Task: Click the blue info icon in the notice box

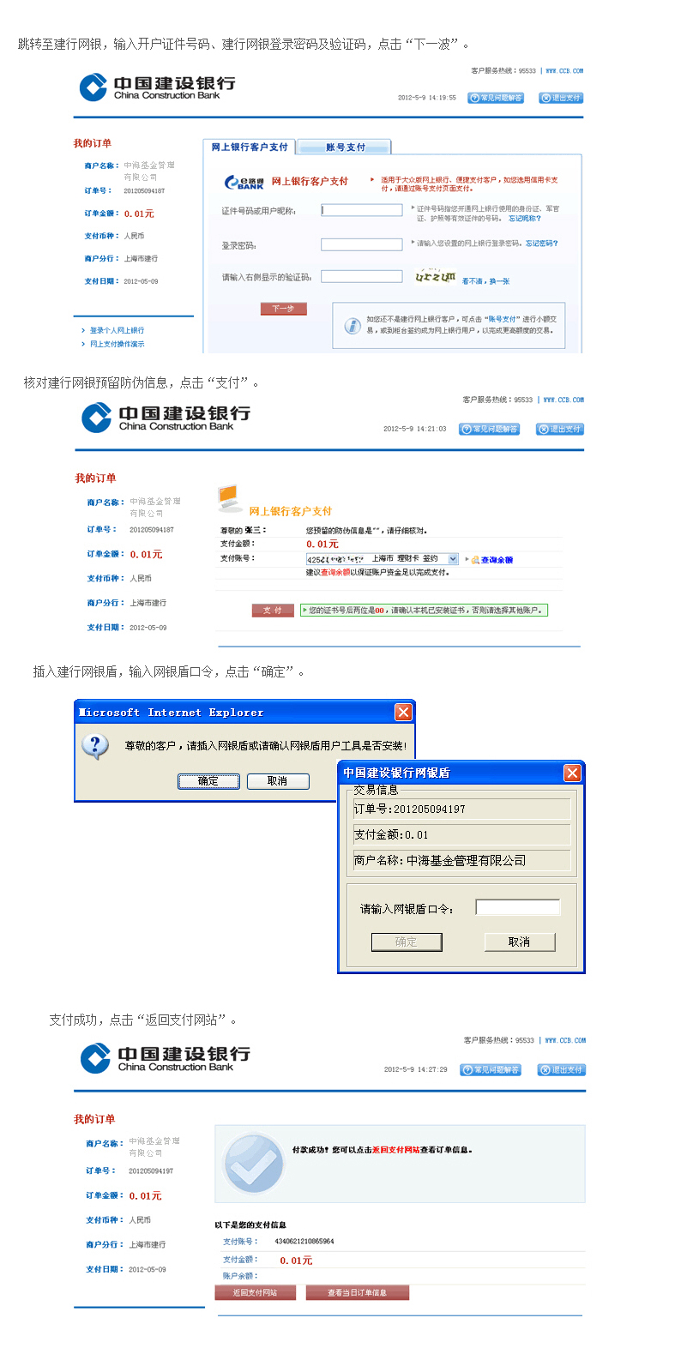Action: point(352,326)
